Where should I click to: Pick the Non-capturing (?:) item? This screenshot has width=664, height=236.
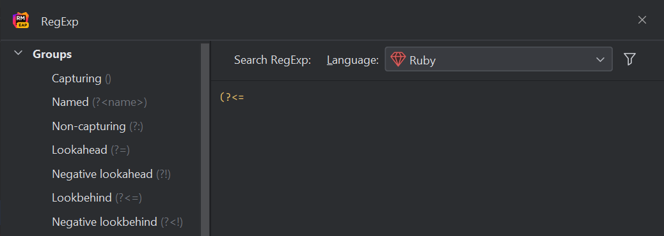pos(97,126)
